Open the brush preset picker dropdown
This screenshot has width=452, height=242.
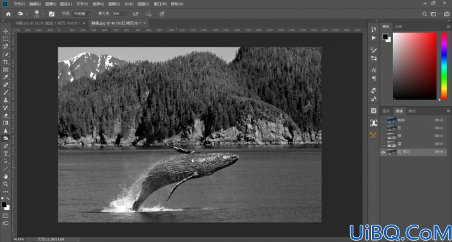(x=43, y=14)
